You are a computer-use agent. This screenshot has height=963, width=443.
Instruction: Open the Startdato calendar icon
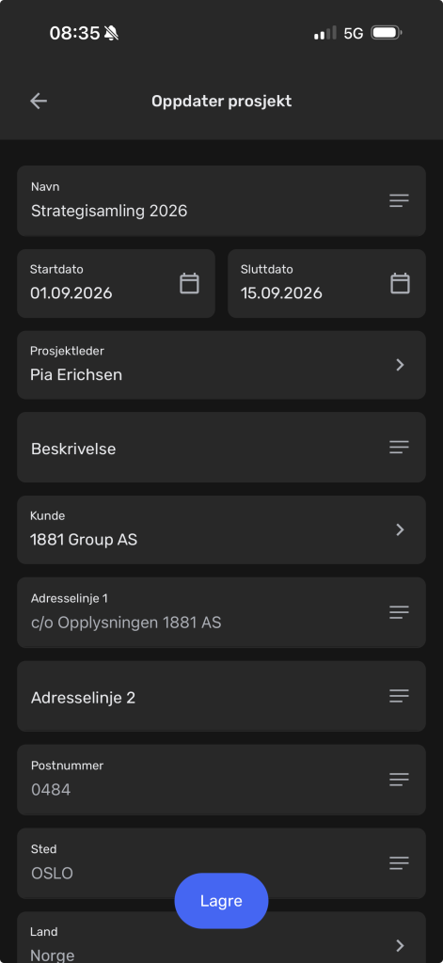pyautogui.click(x=189, y=283)
